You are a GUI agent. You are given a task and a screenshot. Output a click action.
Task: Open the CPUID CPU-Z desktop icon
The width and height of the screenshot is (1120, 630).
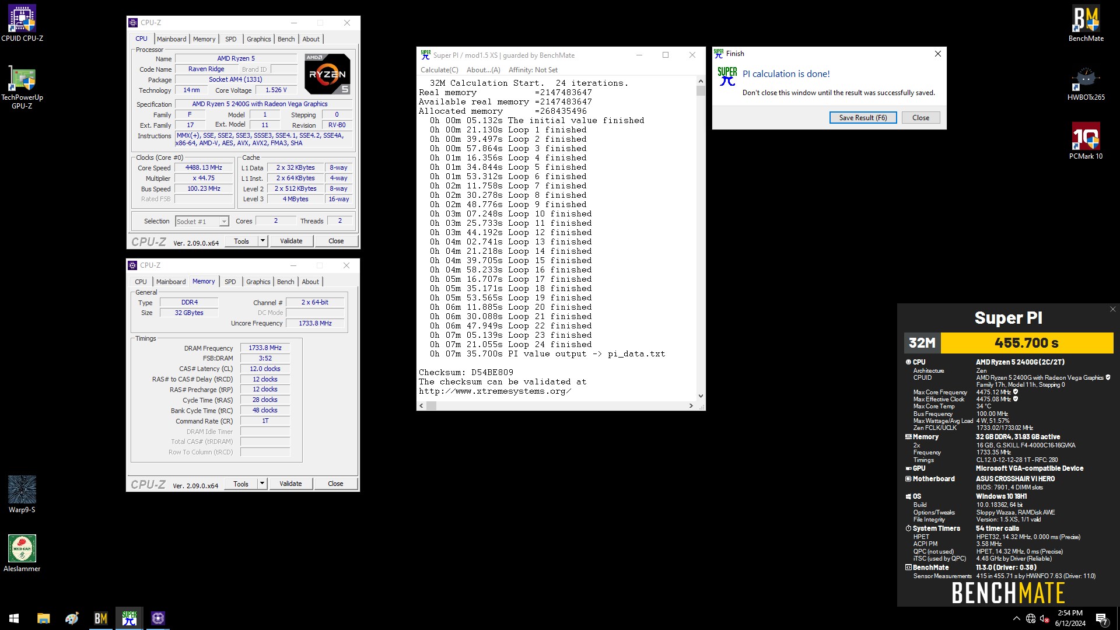(22, 23)
